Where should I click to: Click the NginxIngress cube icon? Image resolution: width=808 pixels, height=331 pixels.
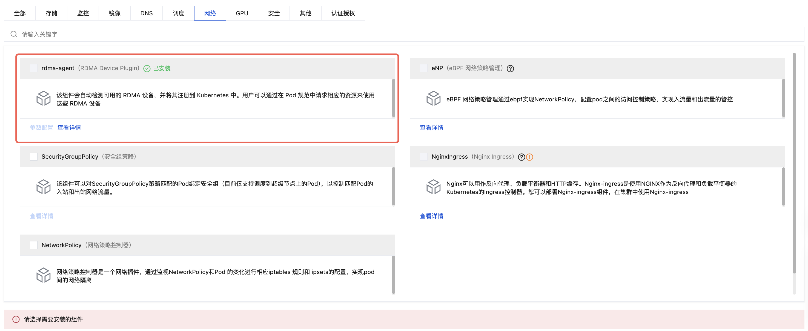(433, 187)
